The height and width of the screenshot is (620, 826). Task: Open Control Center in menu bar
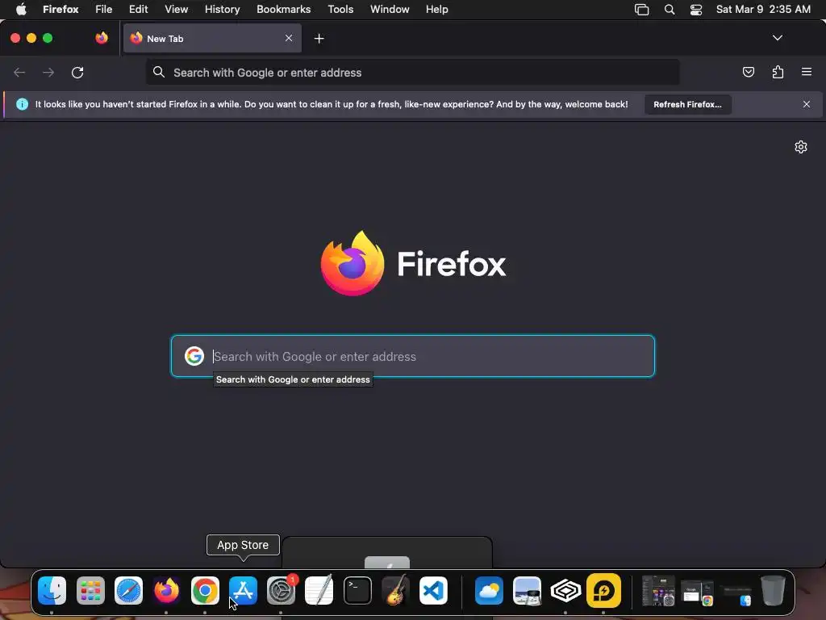pyautogui.click(x=696, y=9)
